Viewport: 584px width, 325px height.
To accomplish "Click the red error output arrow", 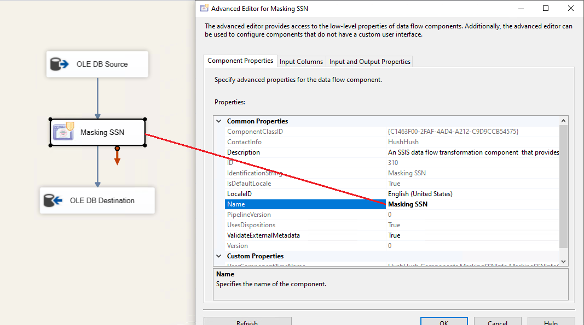I will [x=117, y=157].
